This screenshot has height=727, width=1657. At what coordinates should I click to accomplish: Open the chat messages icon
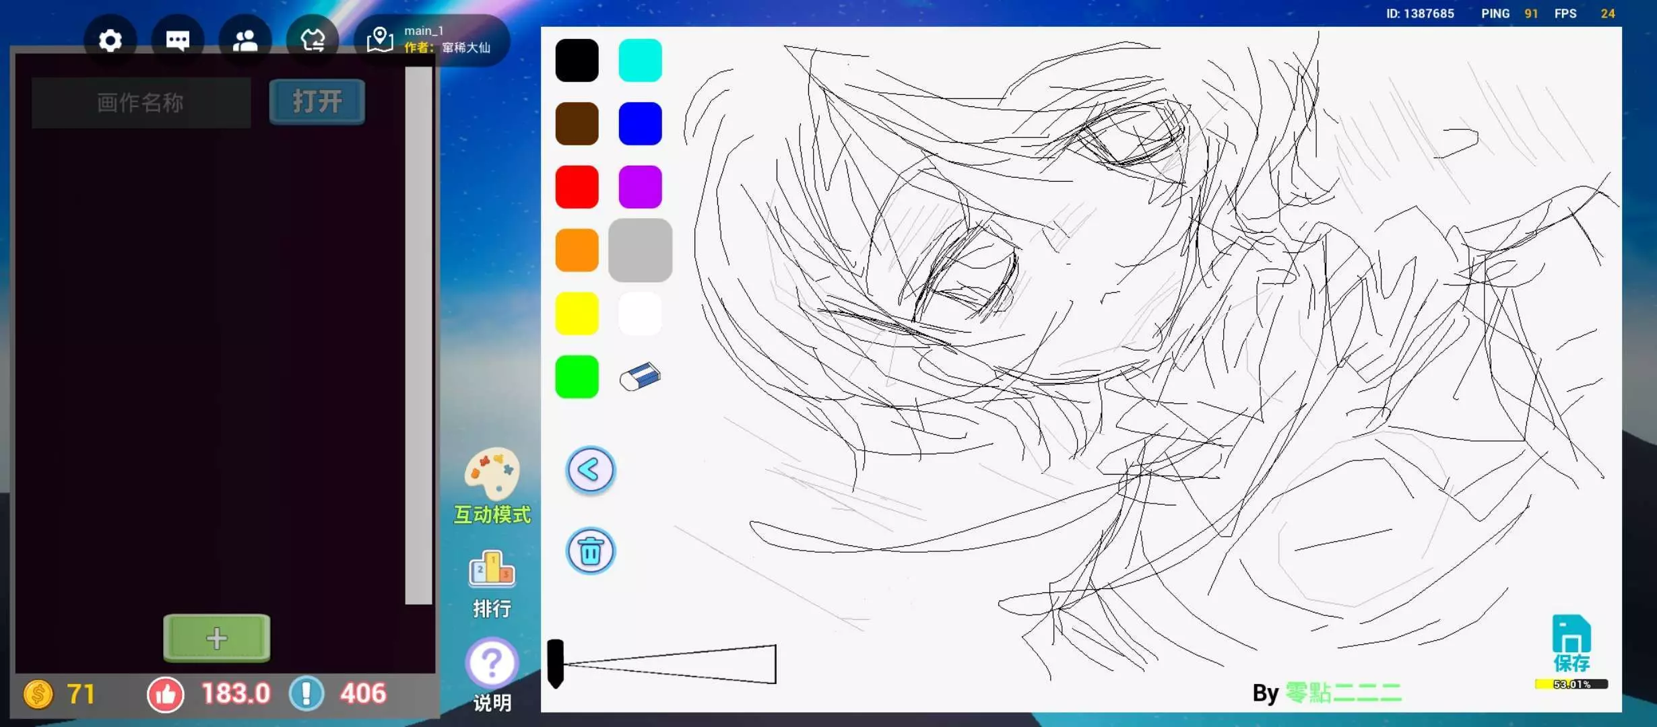[x=178, y=41]
